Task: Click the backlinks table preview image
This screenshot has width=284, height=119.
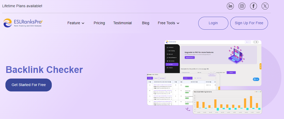Action: pyautogui.click(x=184, y=89)
